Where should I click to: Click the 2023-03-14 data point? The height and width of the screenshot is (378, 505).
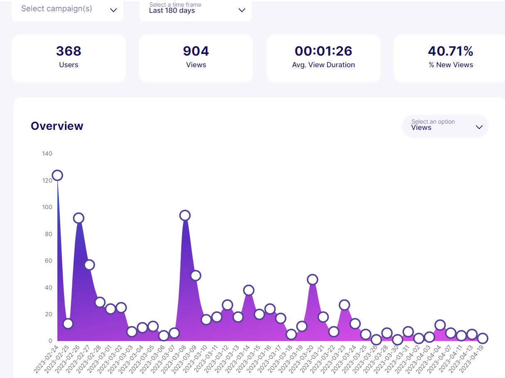click(x=249, y=290)
